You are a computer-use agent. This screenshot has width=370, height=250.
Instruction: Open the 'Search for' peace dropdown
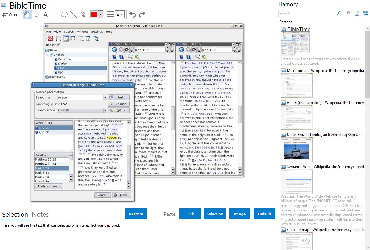[105, 97]
